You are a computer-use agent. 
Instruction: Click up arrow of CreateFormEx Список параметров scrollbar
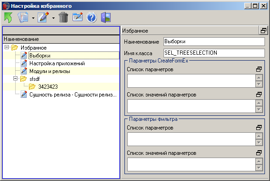pos(259,78)
